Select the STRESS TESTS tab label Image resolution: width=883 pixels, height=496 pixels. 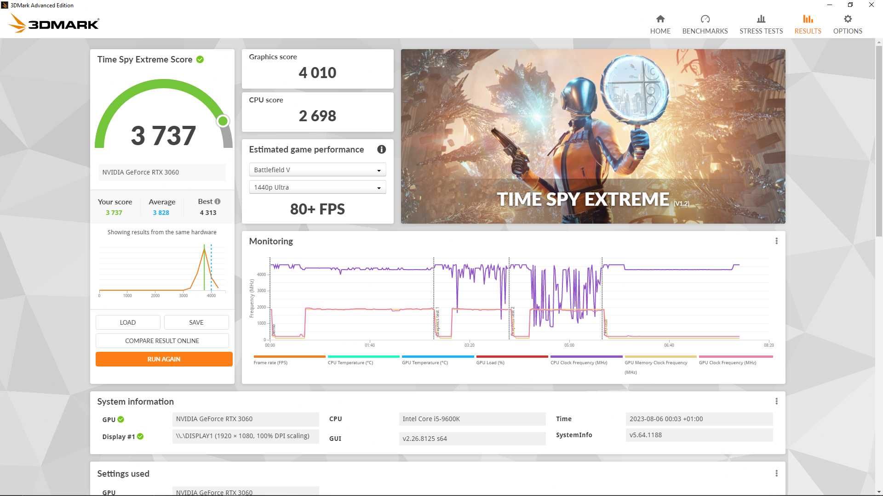coord(761,31)
